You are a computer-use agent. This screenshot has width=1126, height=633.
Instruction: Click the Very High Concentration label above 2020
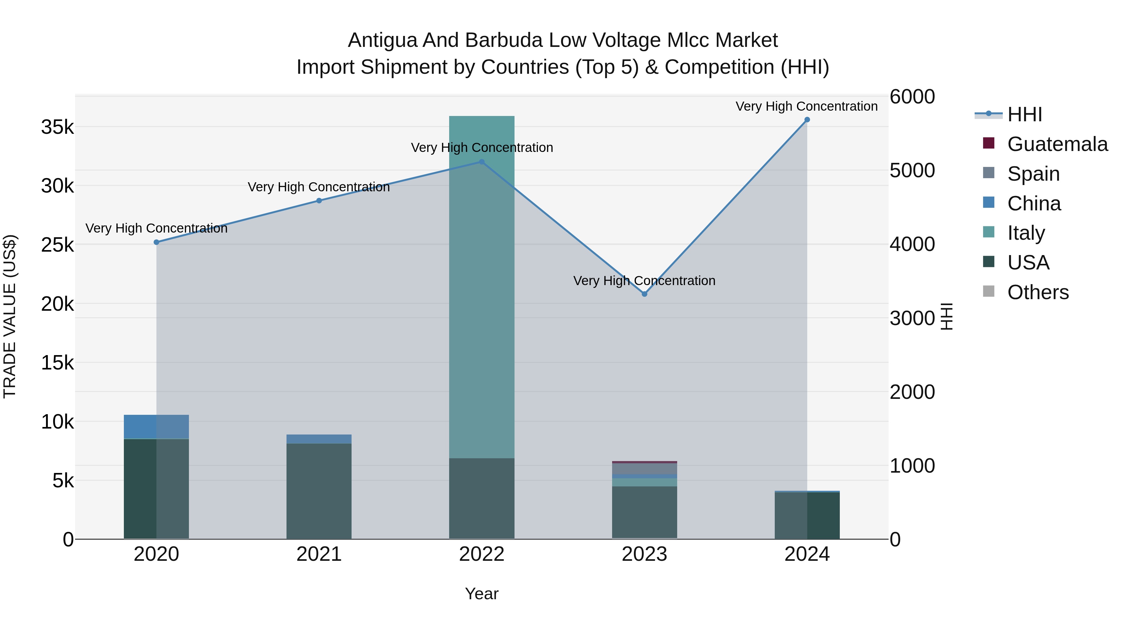[x=156, y=229]
